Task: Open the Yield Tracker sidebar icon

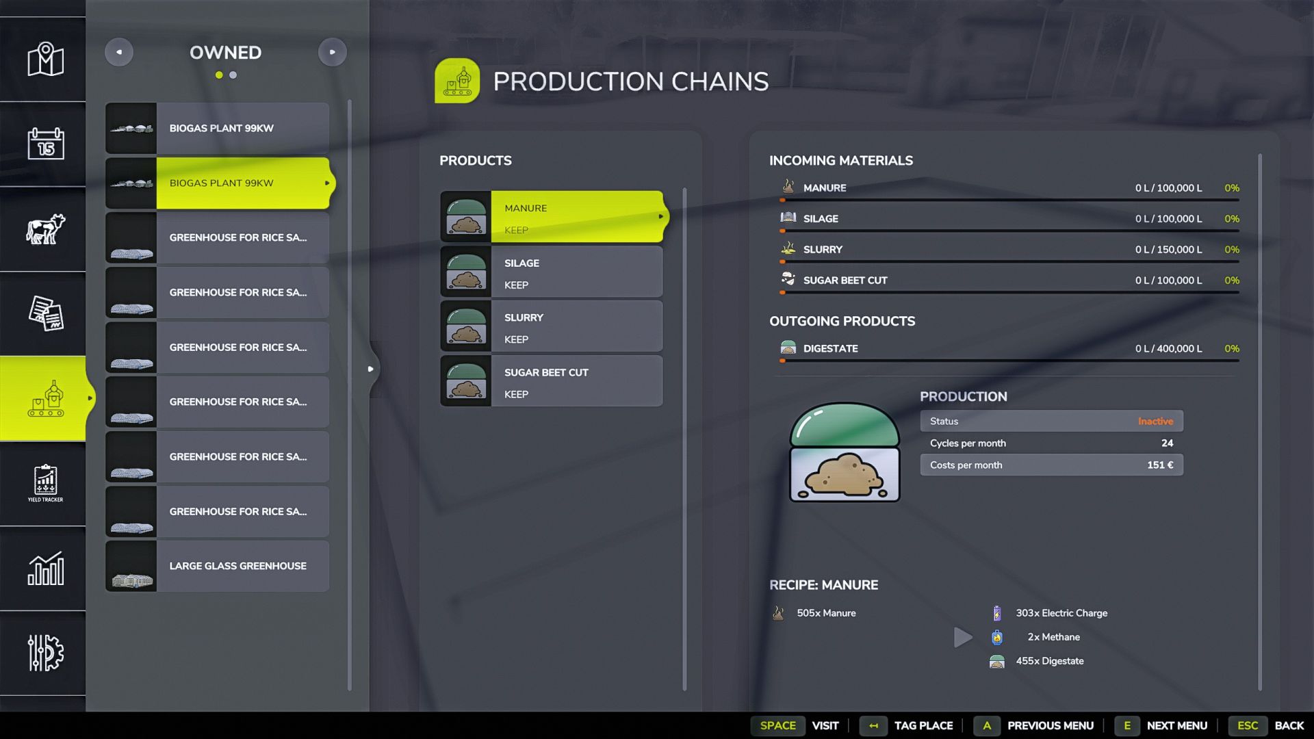Action: pyautogui.click(x=45, y=483)
